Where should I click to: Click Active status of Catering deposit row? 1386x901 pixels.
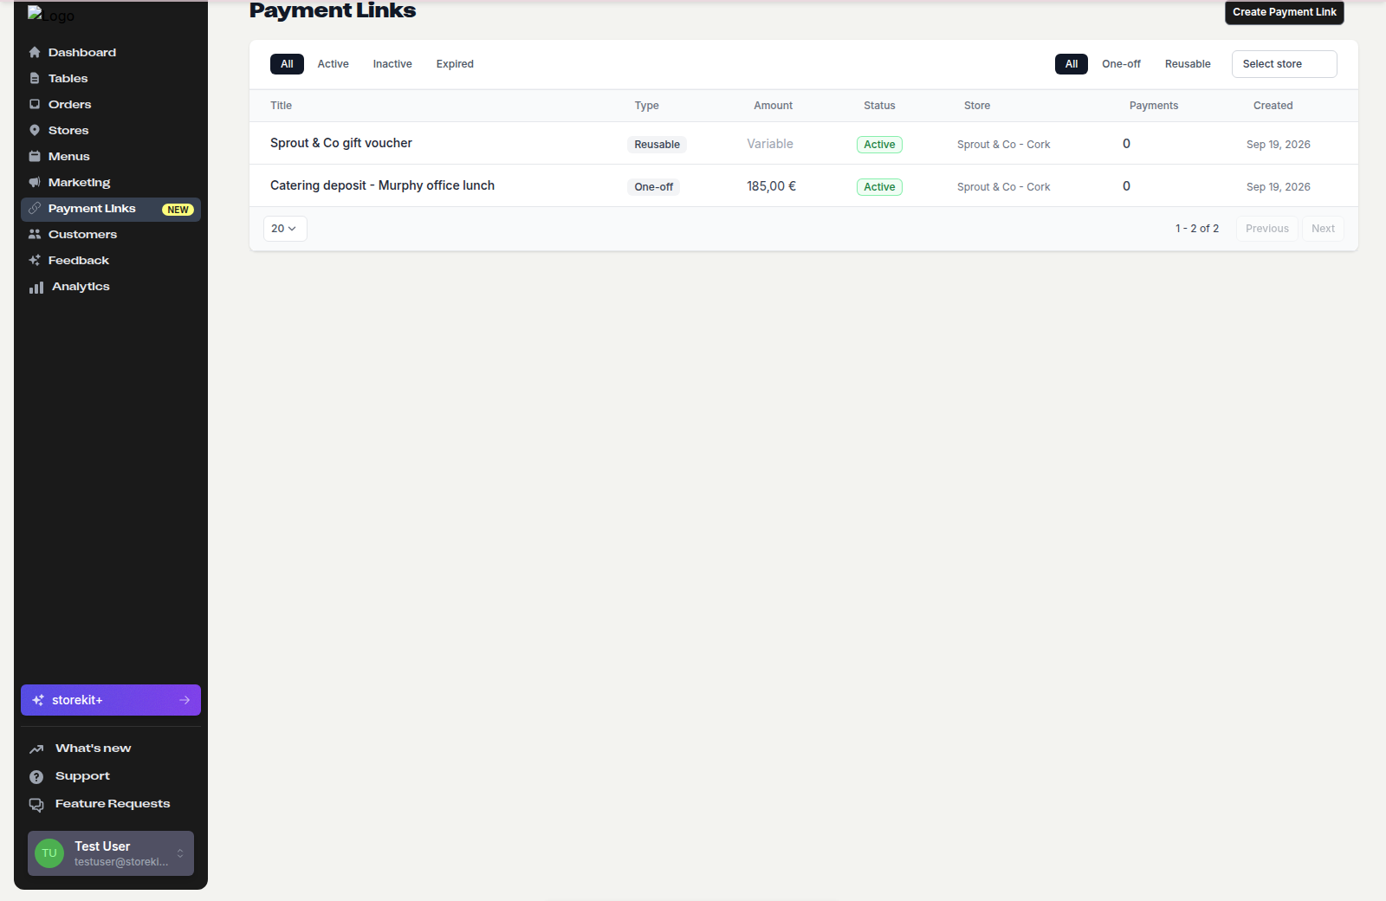(879, 187)
